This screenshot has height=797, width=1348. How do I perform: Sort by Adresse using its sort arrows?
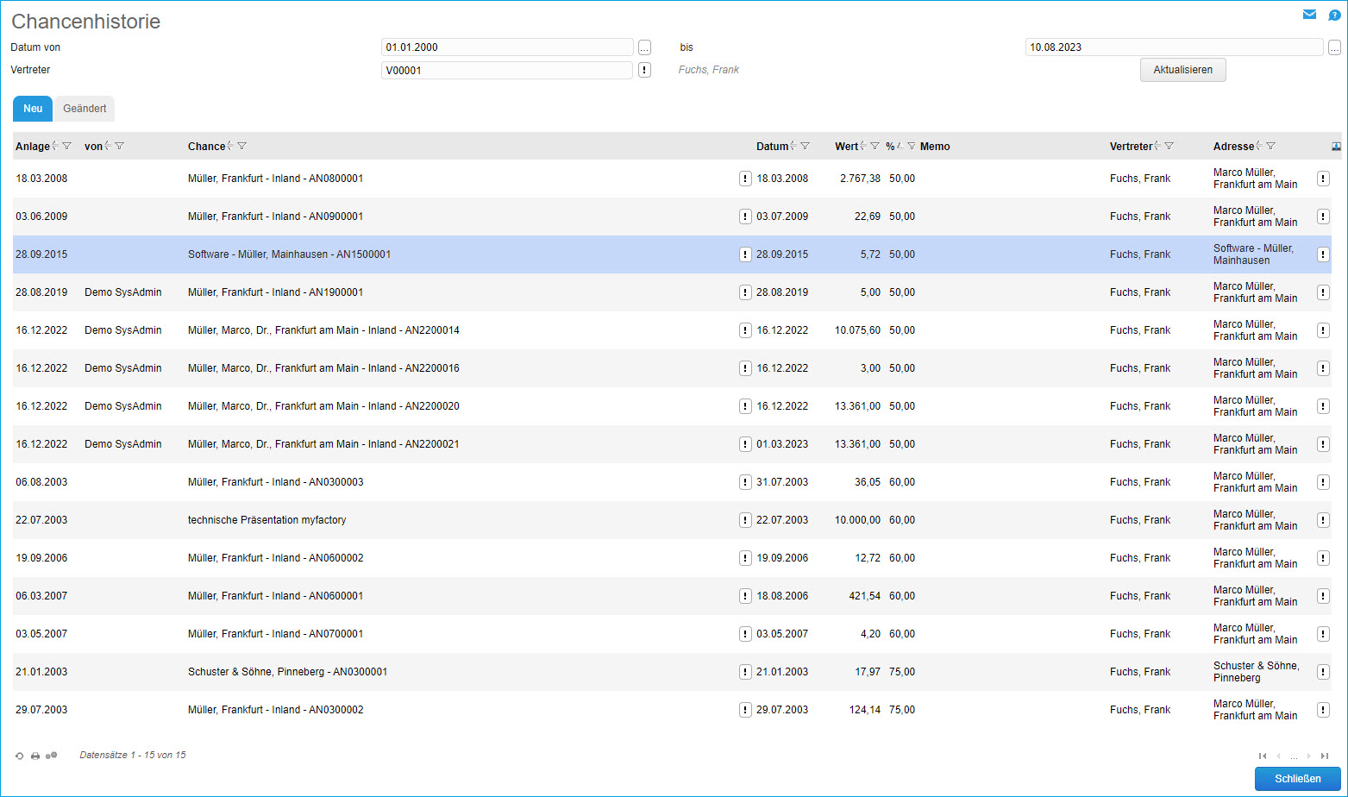1259,147
